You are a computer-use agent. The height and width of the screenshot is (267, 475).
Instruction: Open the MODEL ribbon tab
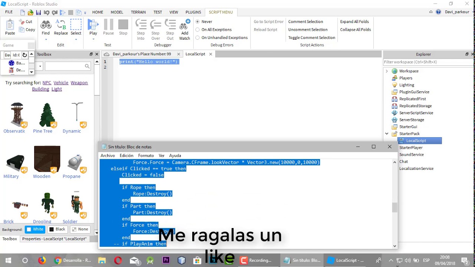click(117, 12)
